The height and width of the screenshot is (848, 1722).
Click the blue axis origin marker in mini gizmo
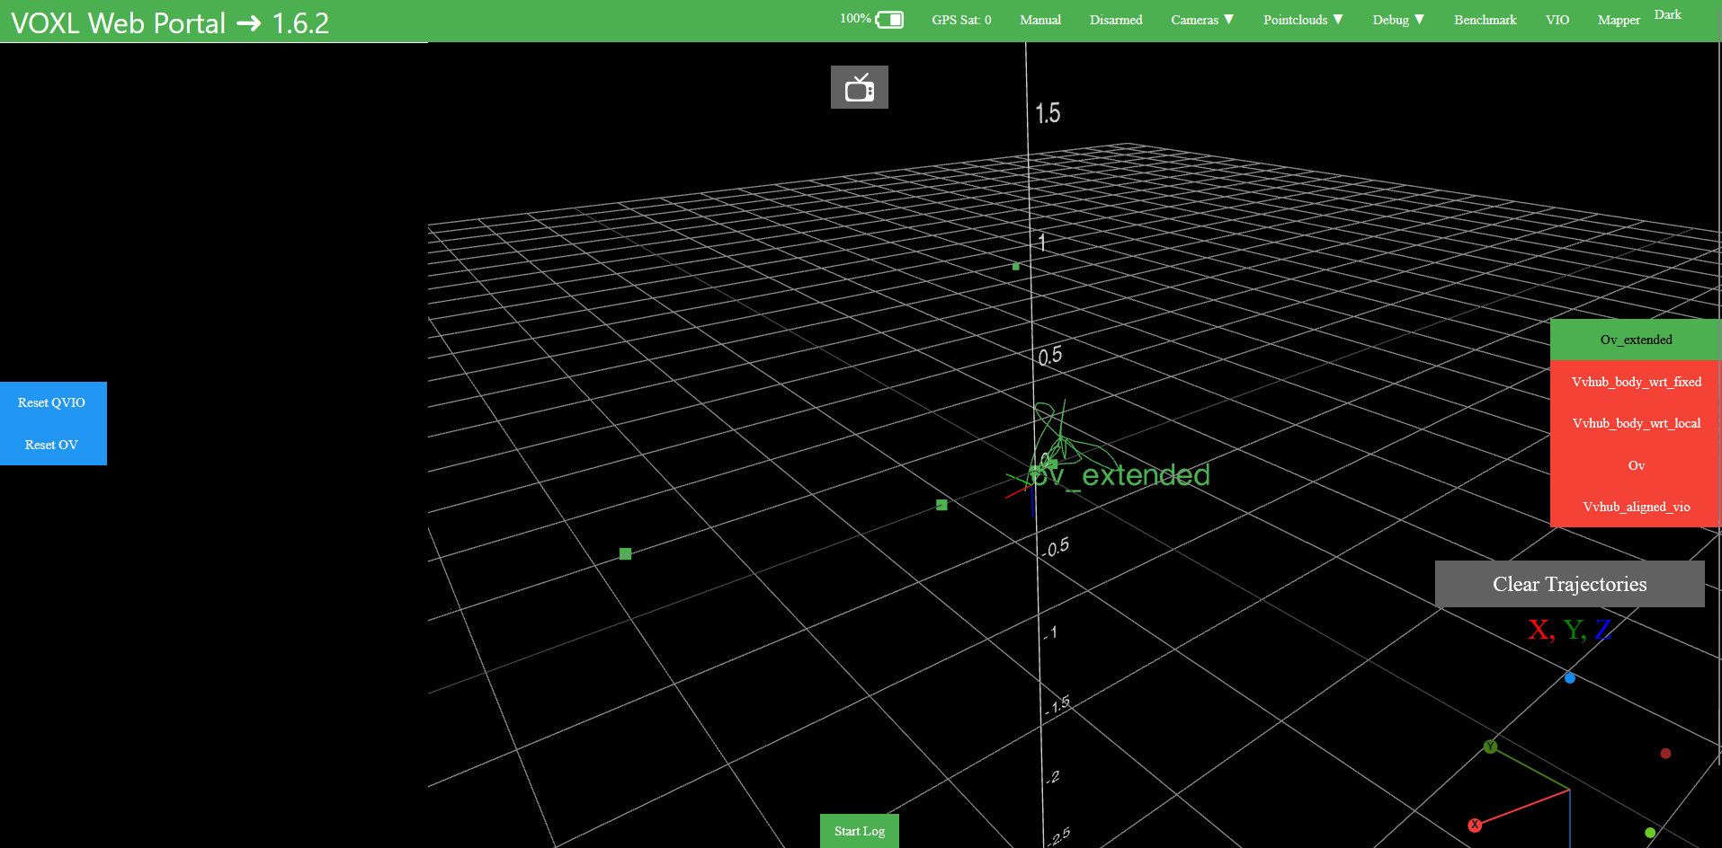[1569, 678]
